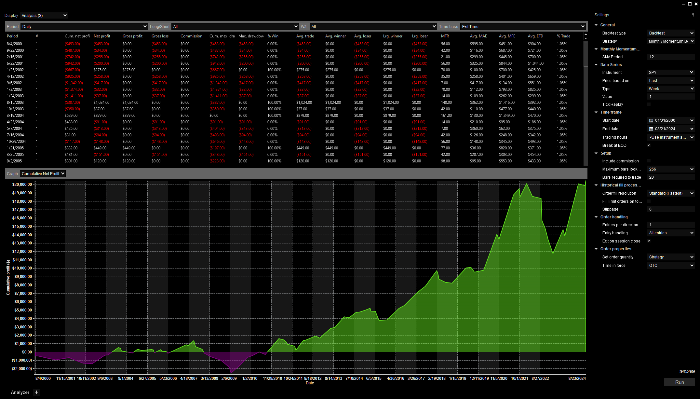Collapse the Time frame section
Image resolution: width=700 pixels, height=399 pixels.
point(596,112)
